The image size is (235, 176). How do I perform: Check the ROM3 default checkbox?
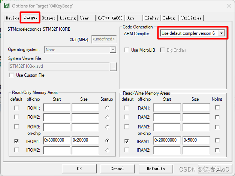click(16, 127)
